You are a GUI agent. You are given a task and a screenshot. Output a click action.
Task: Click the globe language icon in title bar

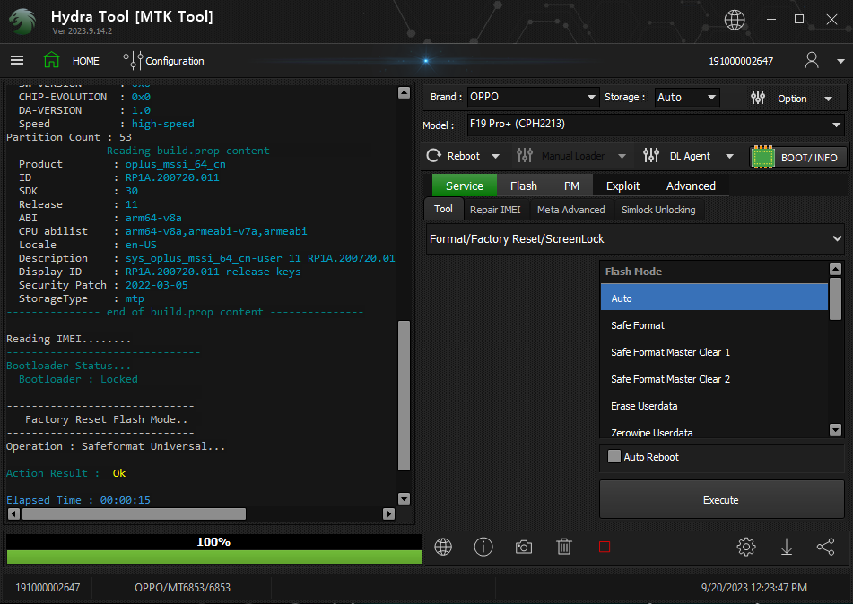click(735, 20)
